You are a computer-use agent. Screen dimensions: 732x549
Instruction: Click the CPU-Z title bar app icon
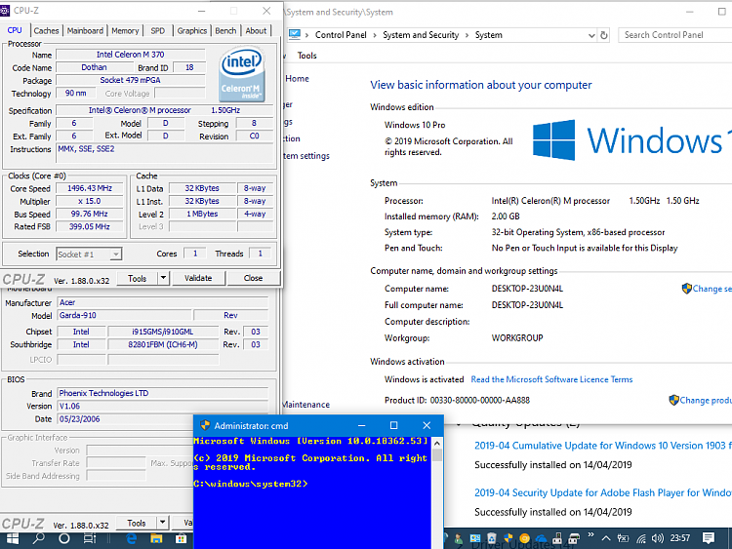(x=5, y=11)
